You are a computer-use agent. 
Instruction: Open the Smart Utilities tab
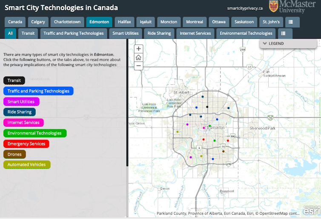point(125,33)
